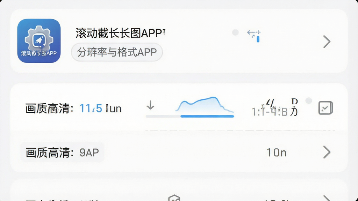Open the 滚动截长长图APP title text
Screen dimensions: 358x201
120,33
